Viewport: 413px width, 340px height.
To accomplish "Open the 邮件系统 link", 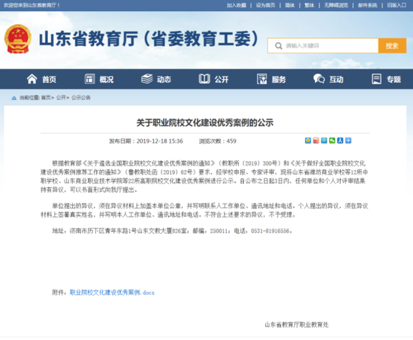I will (x=367, y=5).
